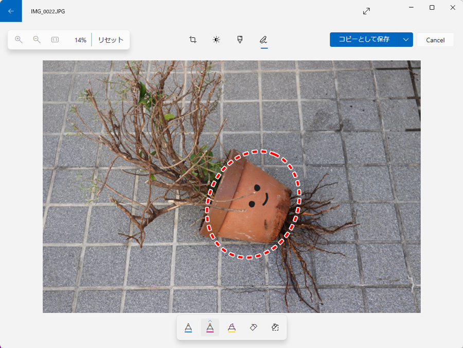Screen dimensions: 463x348
Task: Click the smiley face on the flowerpot
Action: [260, 196]
